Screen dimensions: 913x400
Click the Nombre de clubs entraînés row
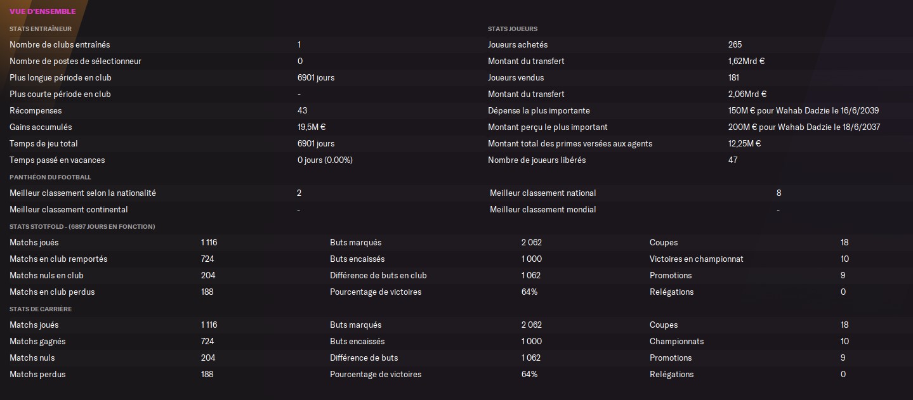(x=241, y=44)
